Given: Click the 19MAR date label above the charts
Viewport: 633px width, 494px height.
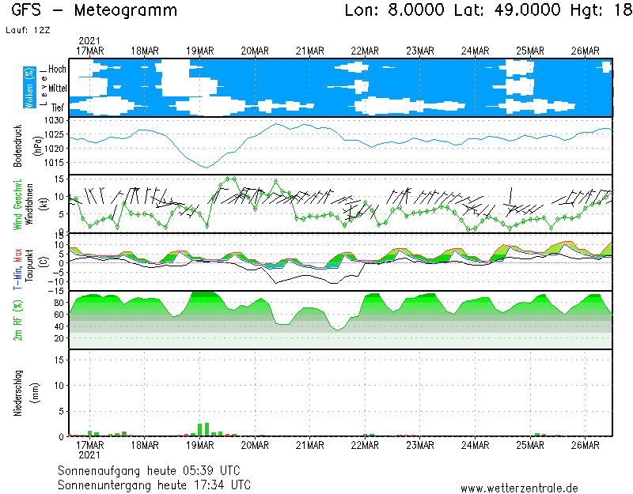Looking at the screenshot, I should tap(200, 51).
